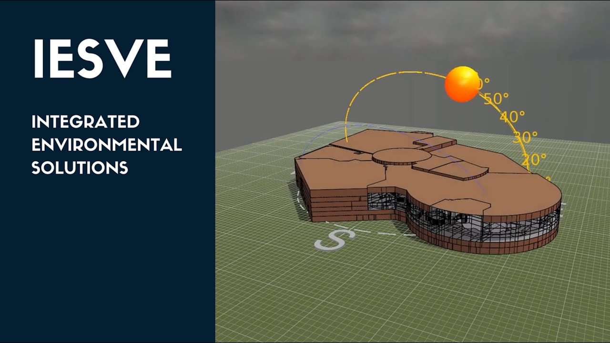Image resolution: width=610 pixels, height=343 pixels.
Task: Click the 50° sun altitude label
Action: tap(496, 99)
